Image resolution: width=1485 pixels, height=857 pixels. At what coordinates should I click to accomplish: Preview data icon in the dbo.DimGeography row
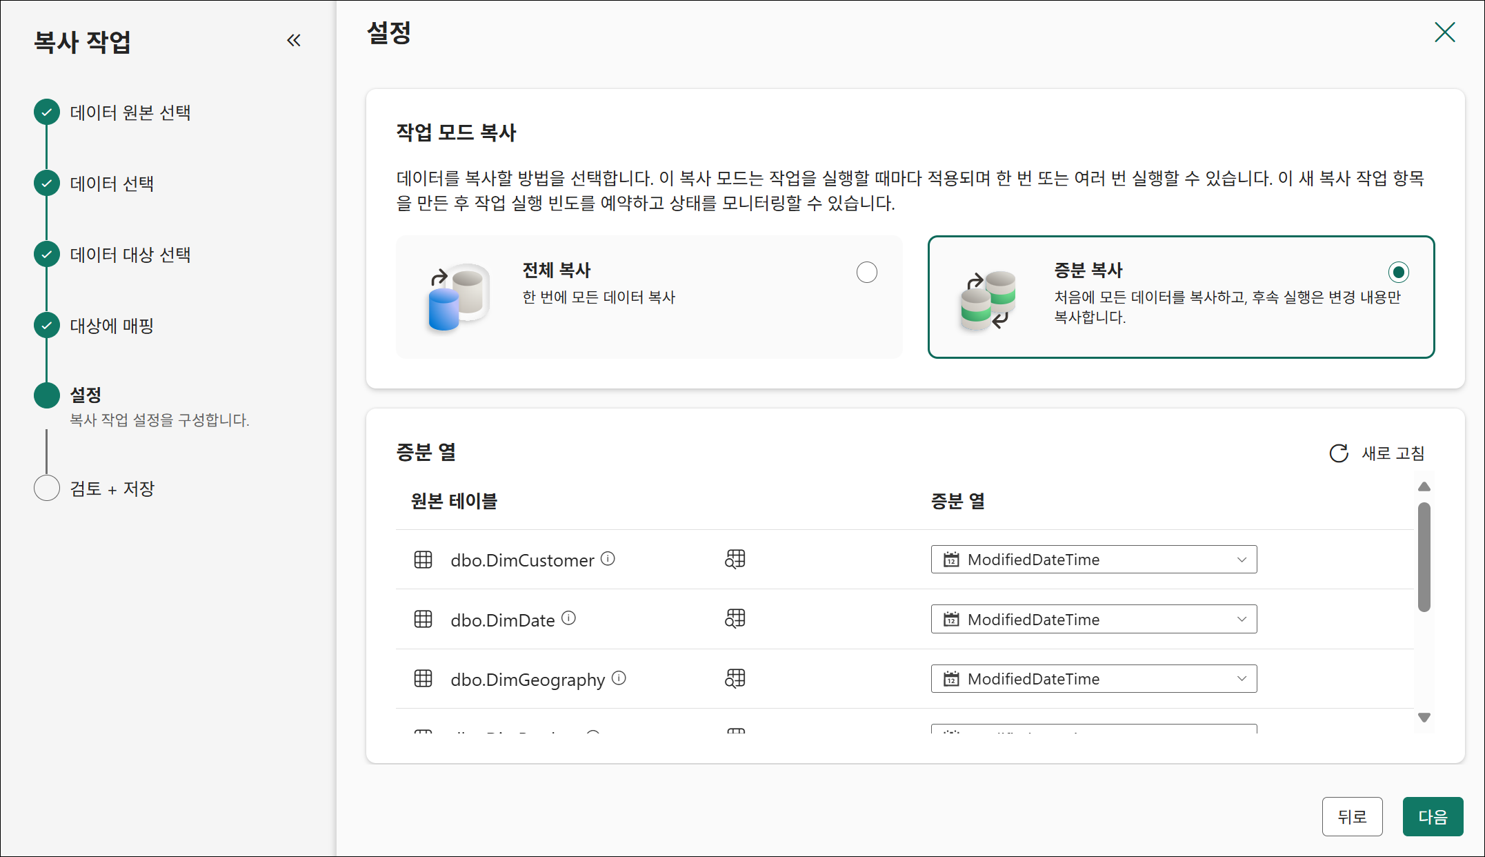tap(735, 678)
